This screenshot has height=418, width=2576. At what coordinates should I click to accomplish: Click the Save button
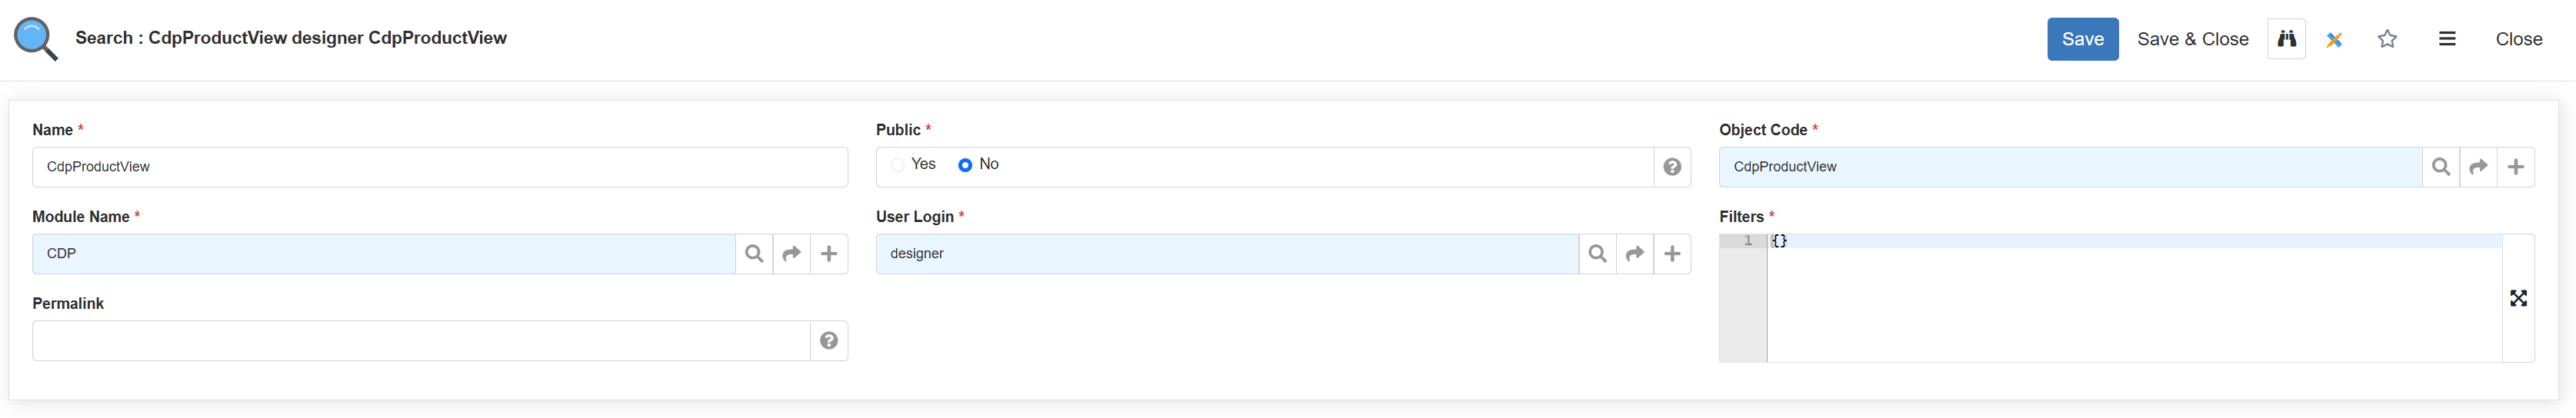coord(2082,39)
